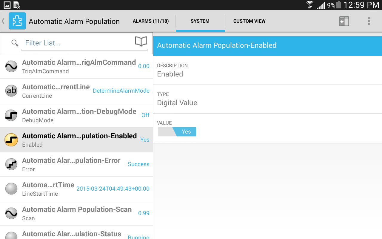This screenshot has height=239, width=382.
Task: Toggle the split-panel view icon in toolbar
Action: coord(344,21)
